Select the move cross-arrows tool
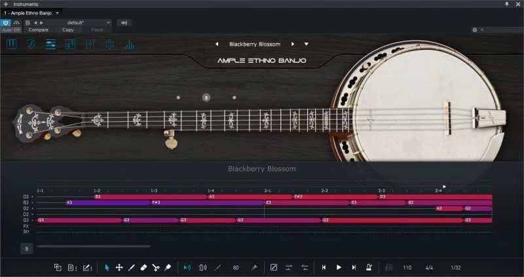The image size is (524, 277). (x=119, y=267)
